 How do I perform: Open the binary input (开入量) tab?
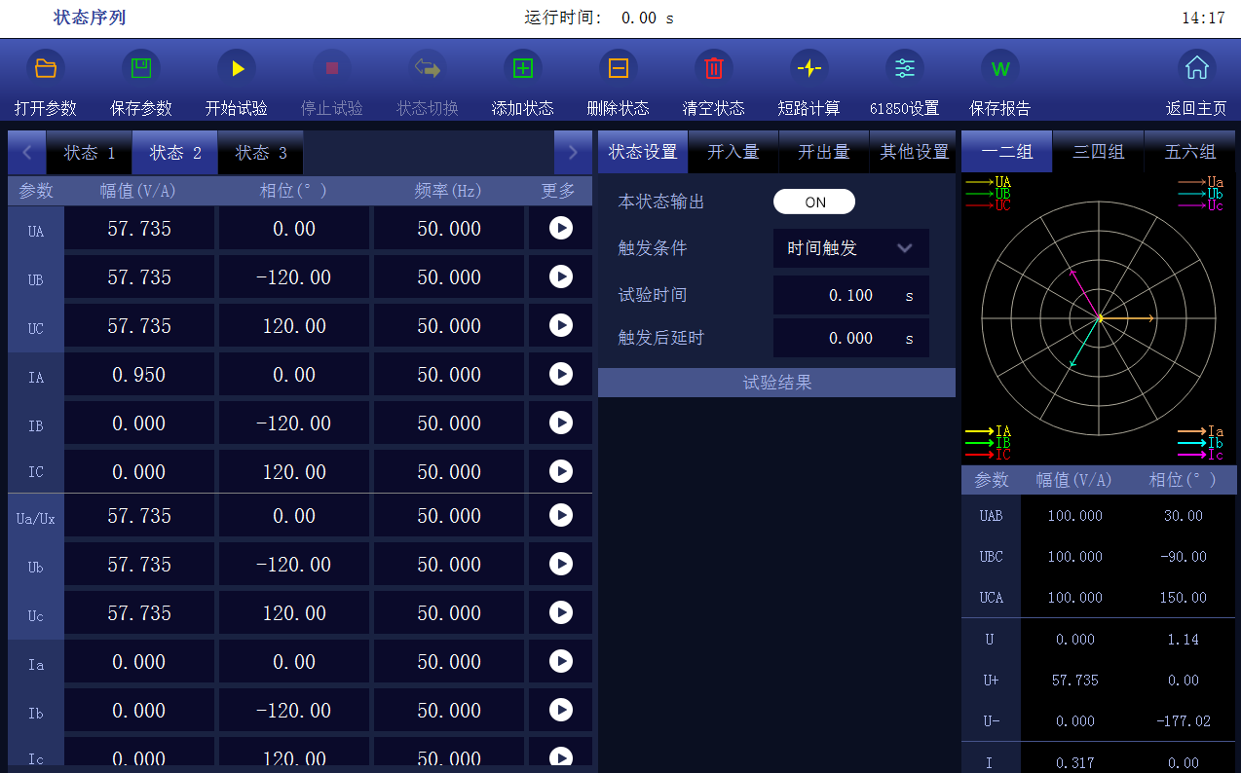coord(733,152)
